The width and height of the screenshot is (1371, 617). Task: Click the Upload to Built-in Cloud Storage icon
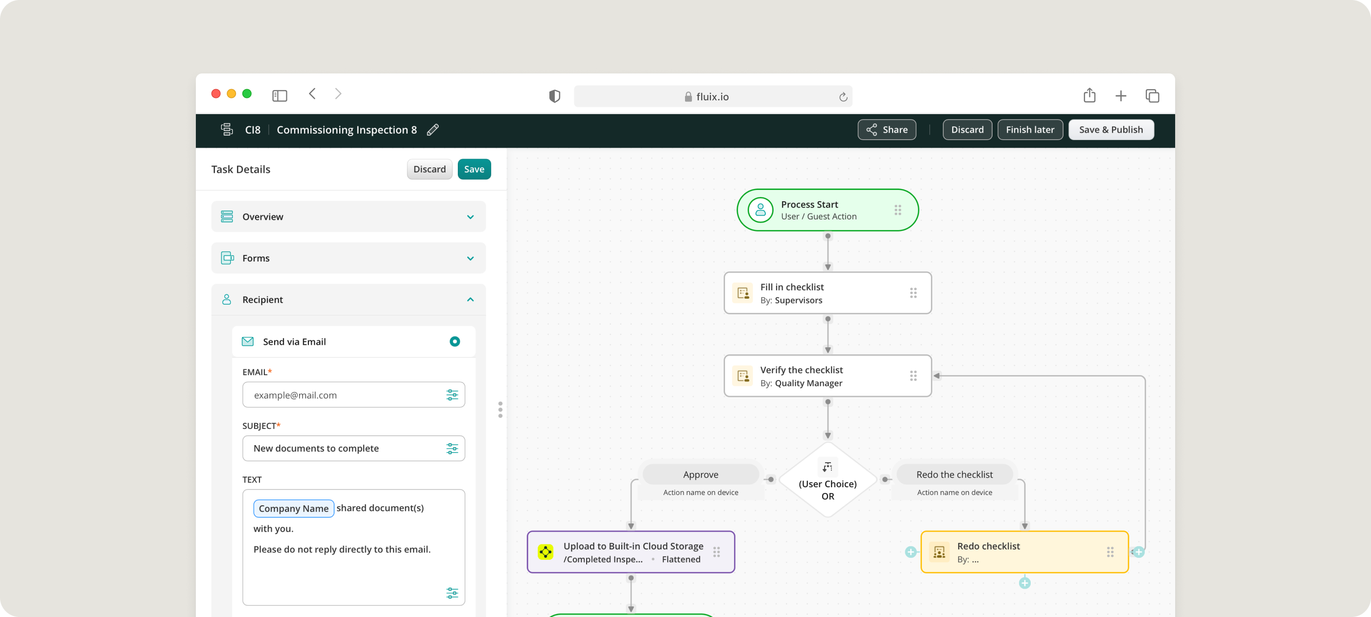(545, 552)
